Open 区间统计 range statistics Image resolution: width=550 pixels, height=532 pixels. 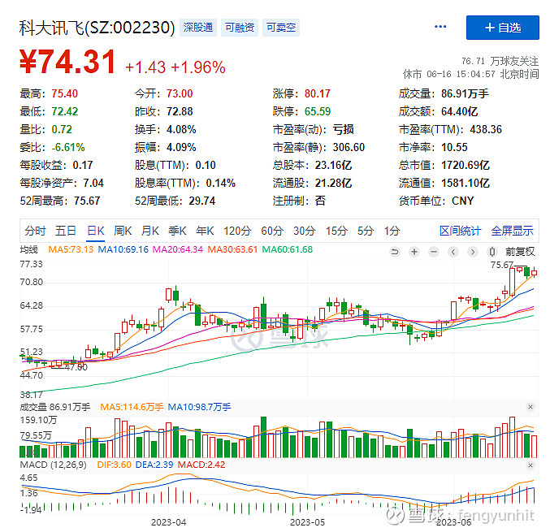[460, 231]
